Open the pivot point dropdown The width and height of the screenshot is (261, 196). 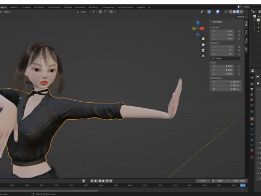95,12
